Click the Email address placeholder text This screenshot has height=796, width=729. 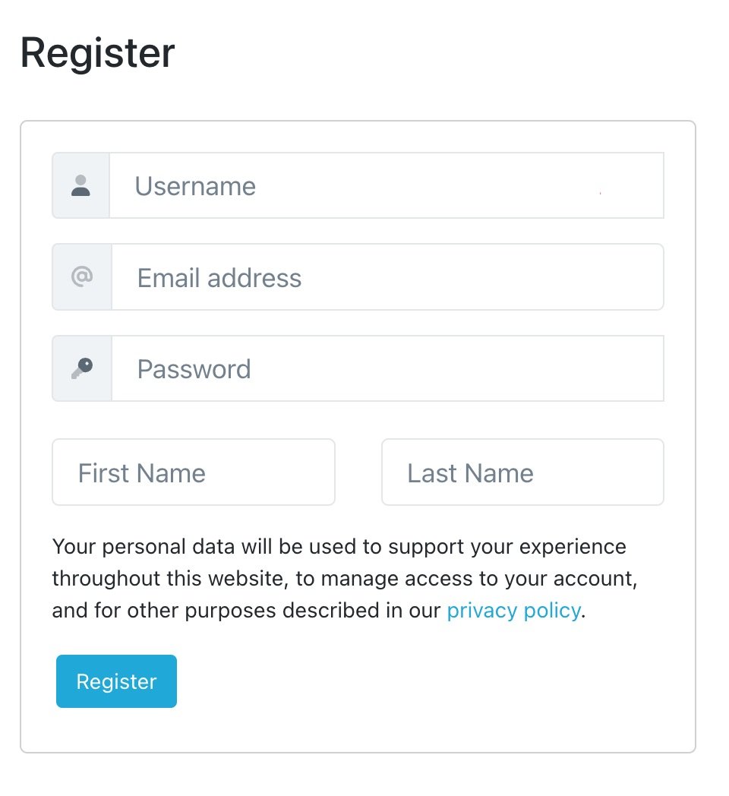tap(219, 278)
